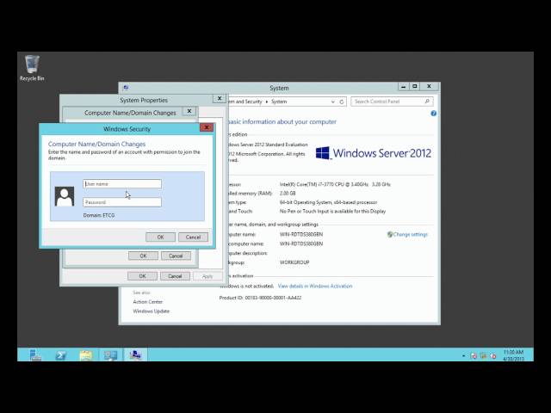Open Action Center link under See also
551x413 pixels.
147,302
